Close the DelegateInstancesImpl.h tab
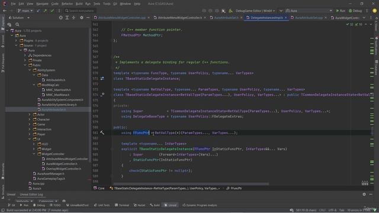Screen dimensions: 379x213 (x=286, y=18)
